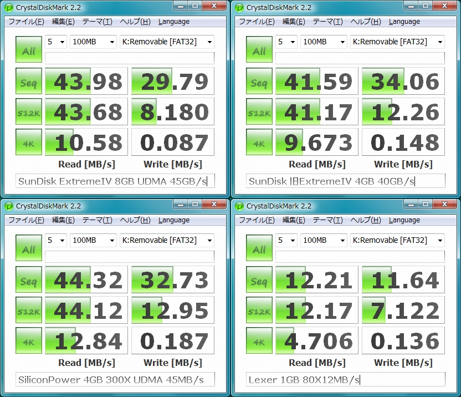The image size is (461, 397).
Task: Close the Lexer 1GB CrystalDiskMark window
Action: pyautogui.click(x=444, y=204)
